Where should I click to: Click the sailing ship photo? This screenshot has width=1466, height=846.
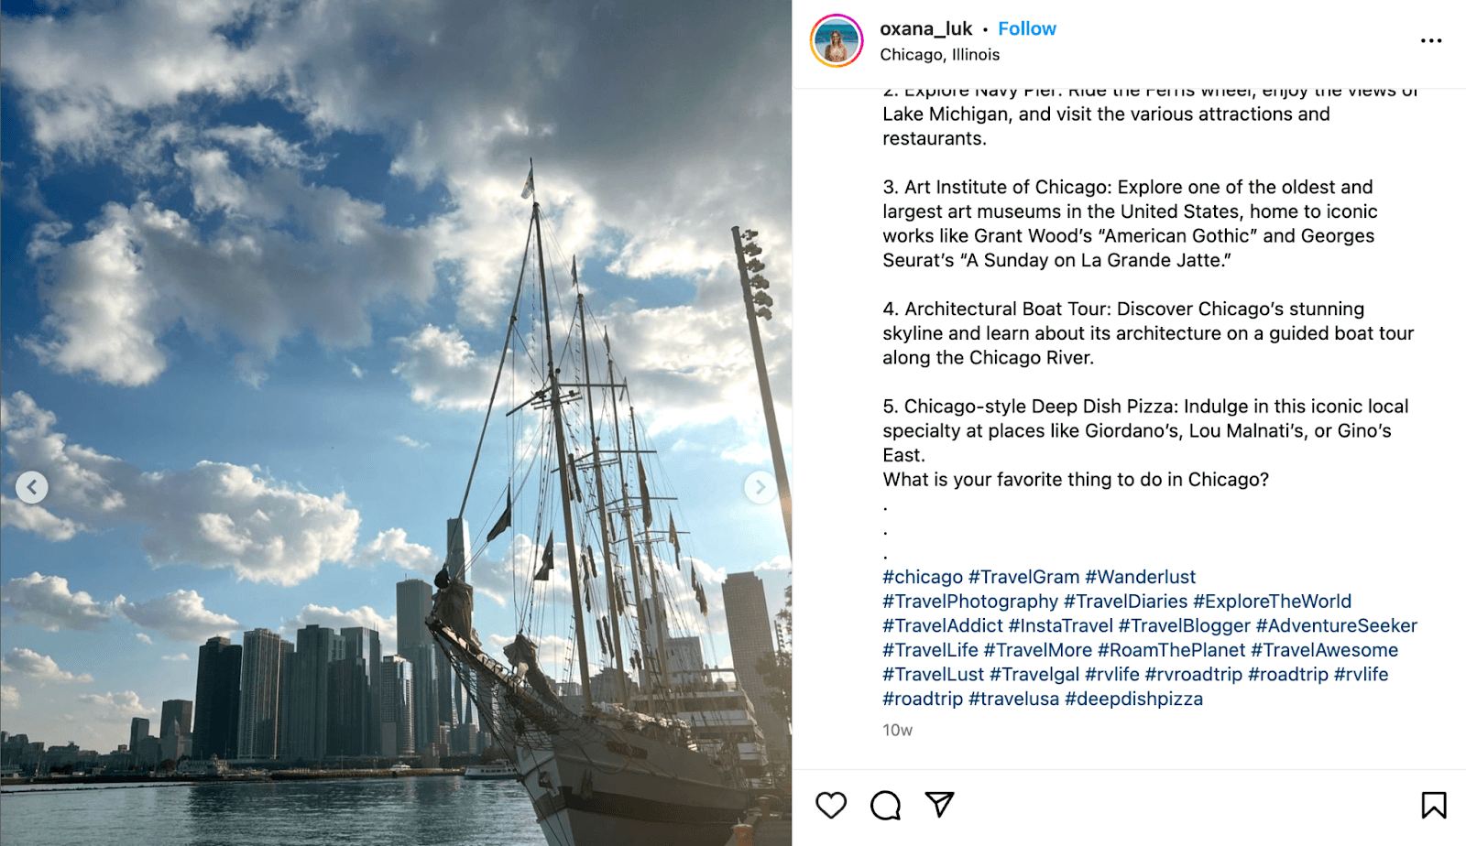tap(396, 423)
